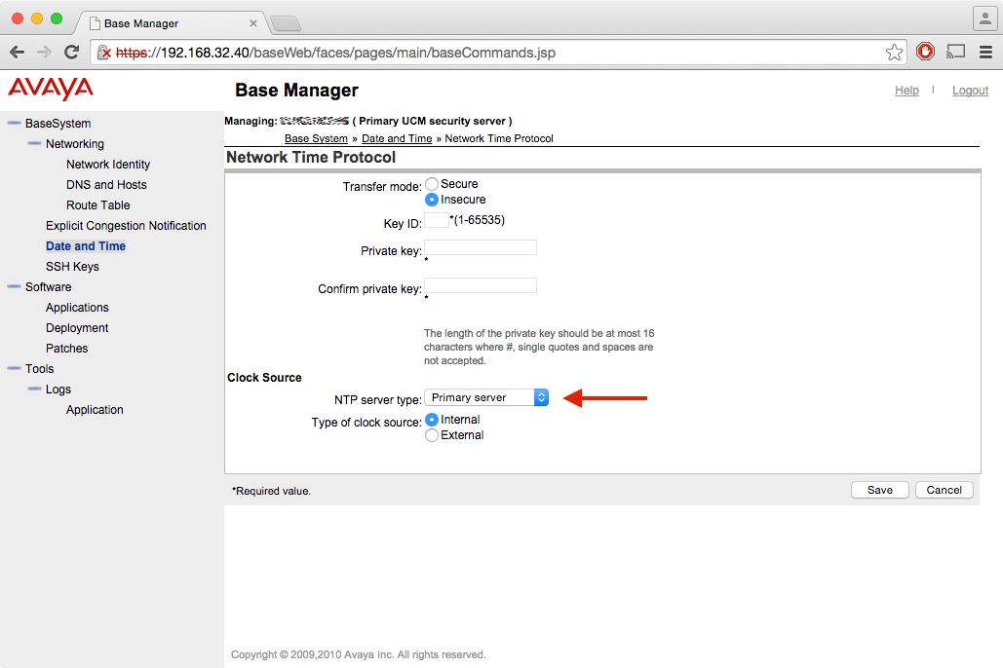Open Help link
This screenshot has width=1003, height=668.
point(907,91)
